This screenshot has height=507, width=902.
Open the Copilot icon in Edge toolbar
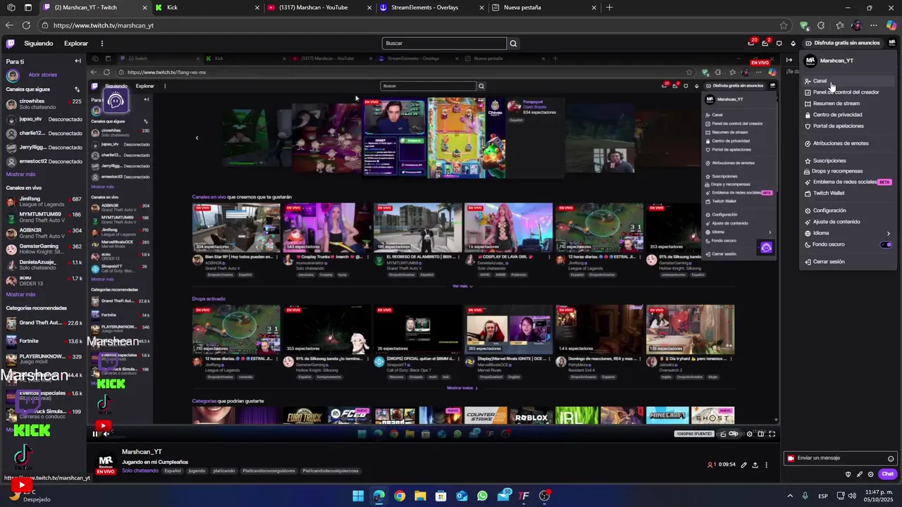(891, 25)
